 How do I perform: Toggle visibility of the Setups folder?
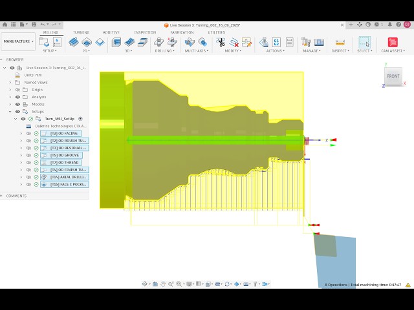coord(17,112)
